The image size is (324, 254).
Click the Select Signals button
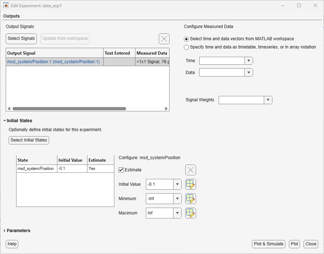pyautogui.click(x=21, y=38)
